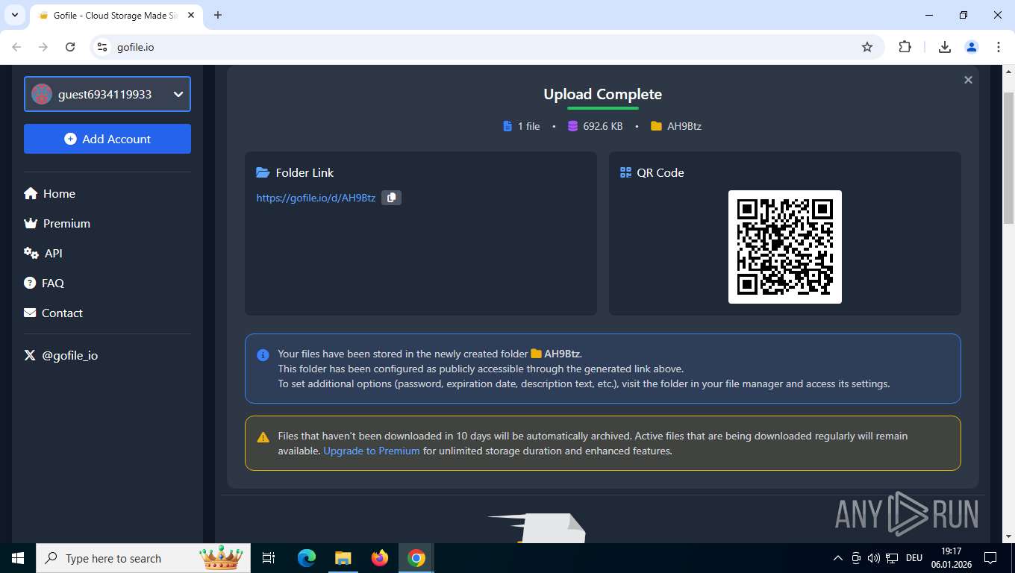Click the DEU language indicator
The width and height of the screenshot is (1015, 573).
coord(913,558)
